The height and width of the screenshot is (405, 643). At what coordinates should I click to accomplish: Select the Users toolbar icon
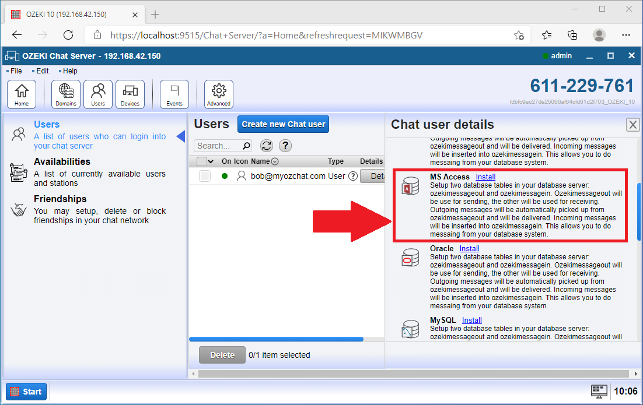point(97,94)
